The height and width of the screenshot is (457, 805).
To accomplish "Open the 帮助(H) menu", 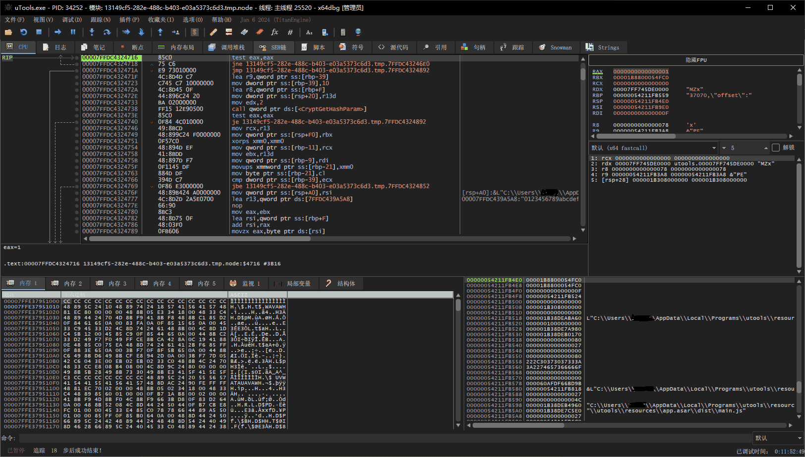I will click(221, 20).
